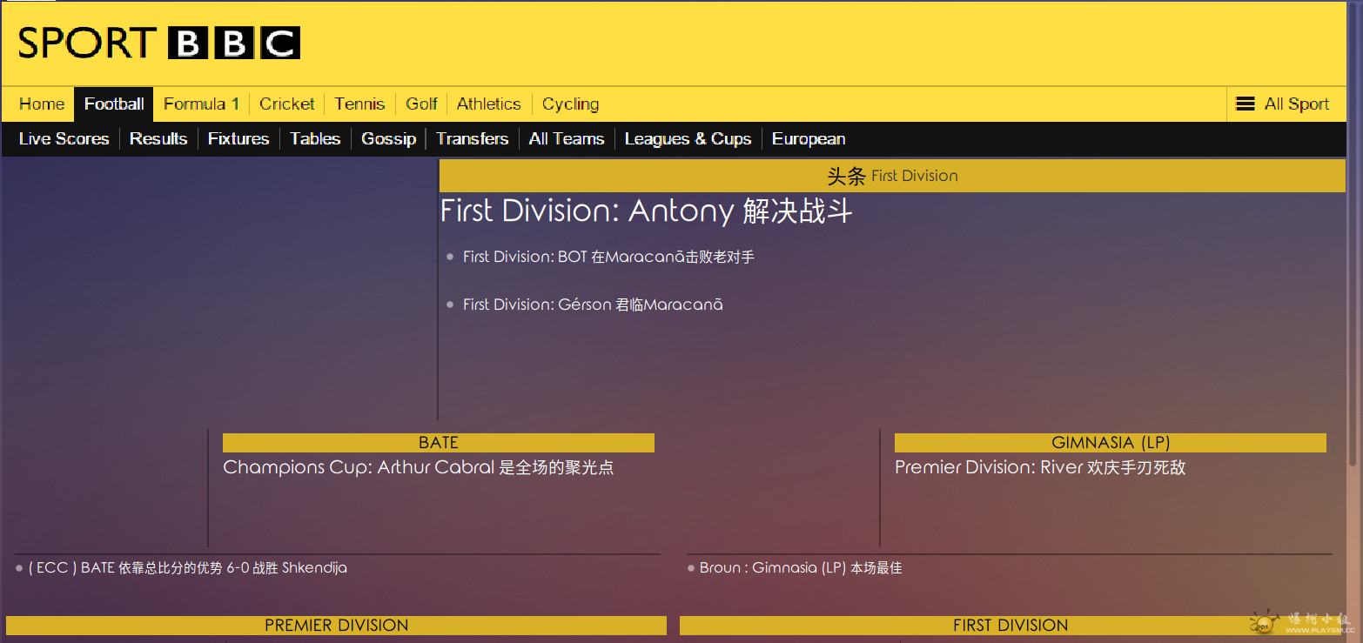The height and width of the screenshot is (643, 1363).
Task: Open the Gérson Maracanã story link
Action: (592, 305)
